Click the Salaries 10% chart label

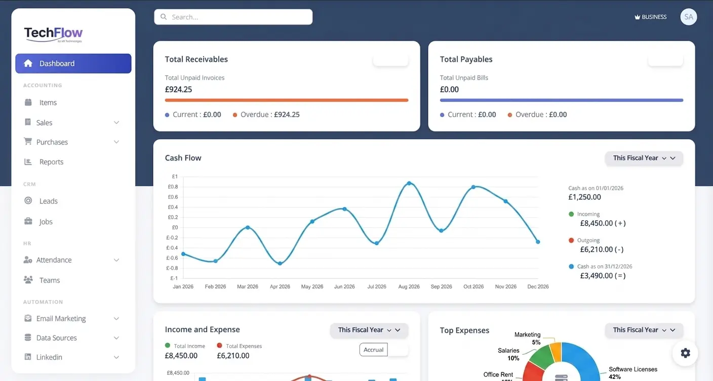tap(509, 354)
